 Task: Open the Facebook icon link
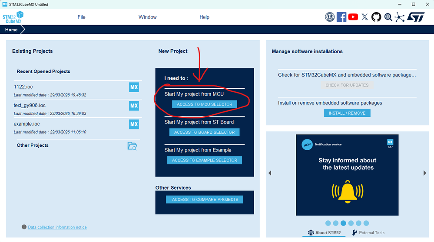(341, 17)
